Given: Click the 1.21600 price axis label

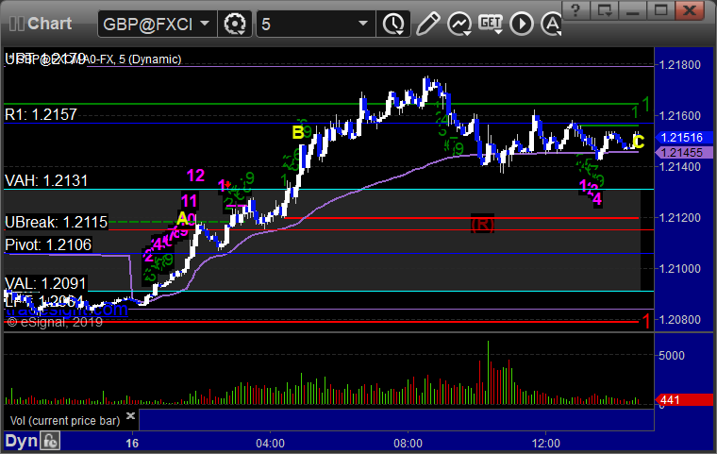Looking at the screenshot, I should (679, 116).
